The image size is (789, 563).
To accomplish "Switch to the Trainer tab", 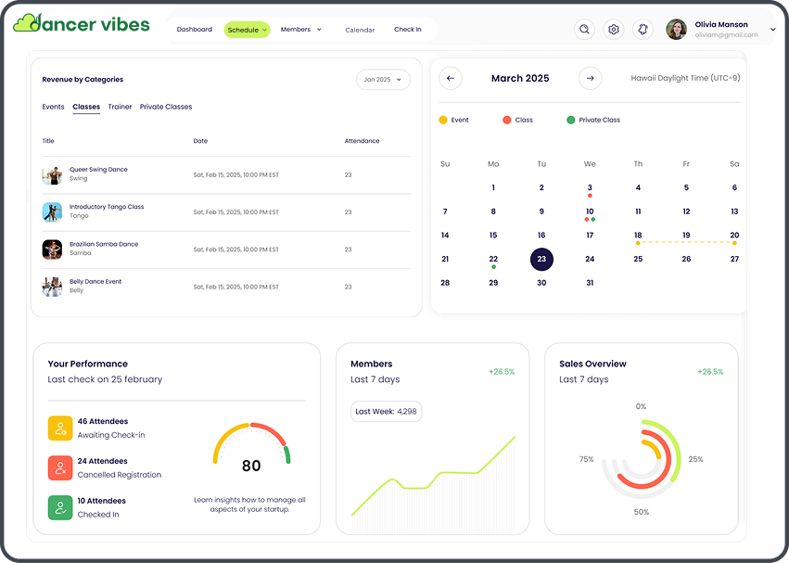I will pos(120,107).
